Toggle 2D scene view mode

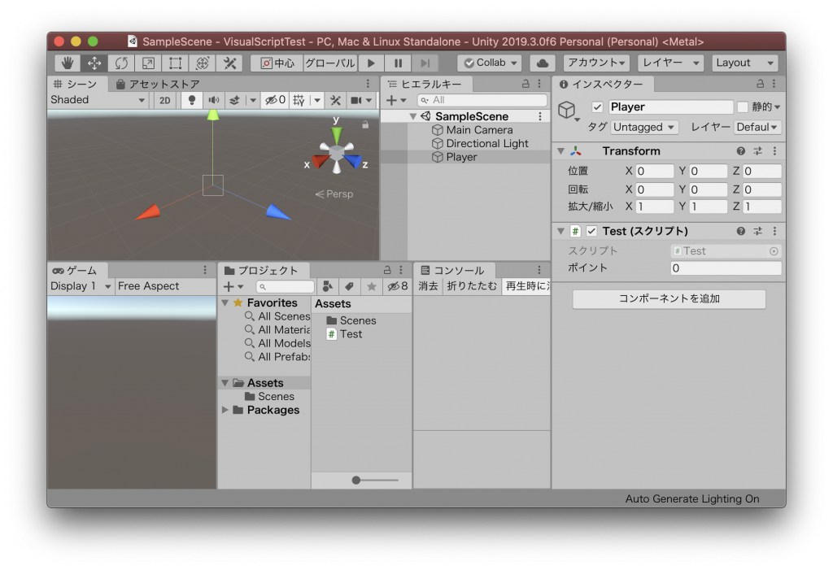[164, 100]
